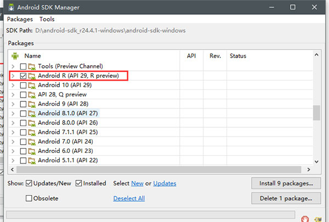Click the folder icon beside Android 8.1.0 (API 27)
Viewport: 329px width, 222px height.
coord(32,113)
